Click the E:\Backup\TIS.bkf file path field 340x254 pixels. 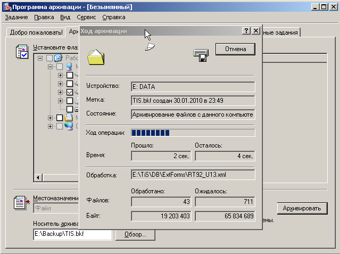(x=72, y=234)
